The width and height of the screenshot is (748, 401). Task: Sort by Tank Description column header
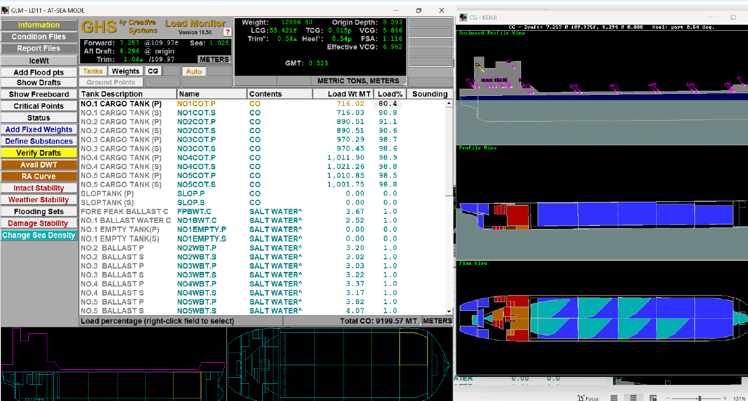coord(128,94)
